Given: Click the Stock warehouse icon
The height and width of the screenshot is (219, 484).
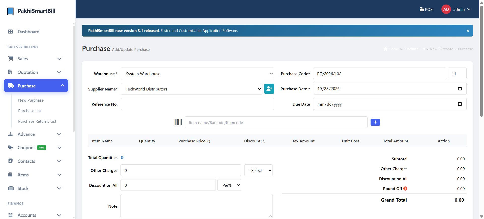Looking at the screenshot, I should pyautogui.click(x=11, y=188).
